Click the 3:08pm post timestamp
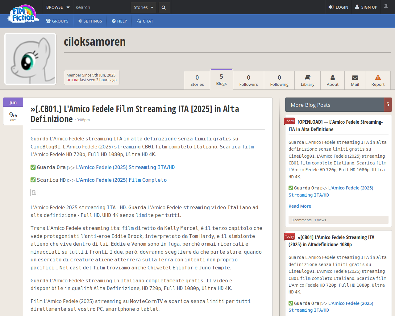 coord(83,120)
